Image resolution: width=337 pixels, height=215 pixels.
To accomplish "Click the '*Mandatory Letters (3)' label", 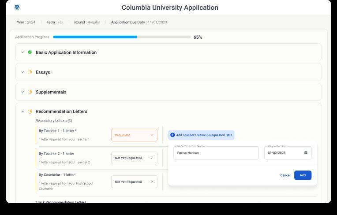I will click(54, 121).
